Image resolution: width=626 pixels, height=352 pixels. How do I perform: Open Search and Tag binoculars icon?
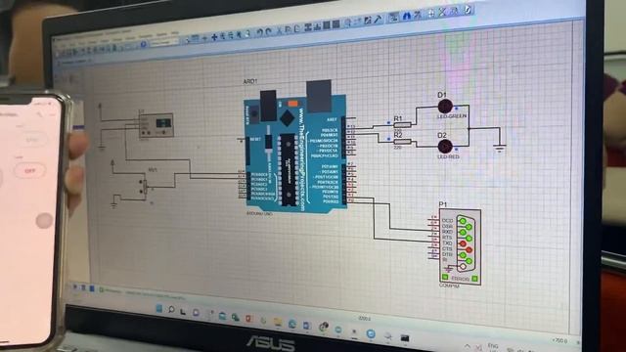(406, 16)
